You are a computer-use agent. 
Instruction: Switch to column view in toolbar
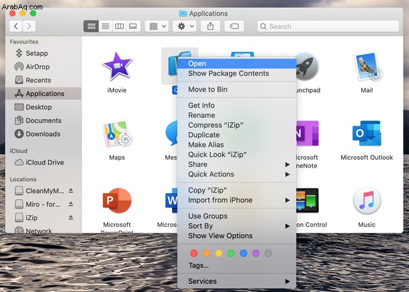point(119,26)
